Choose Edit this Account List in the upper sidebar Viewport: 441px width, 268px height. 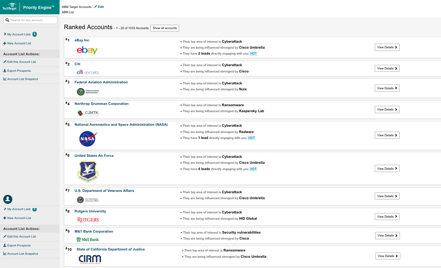click(20, 62)
